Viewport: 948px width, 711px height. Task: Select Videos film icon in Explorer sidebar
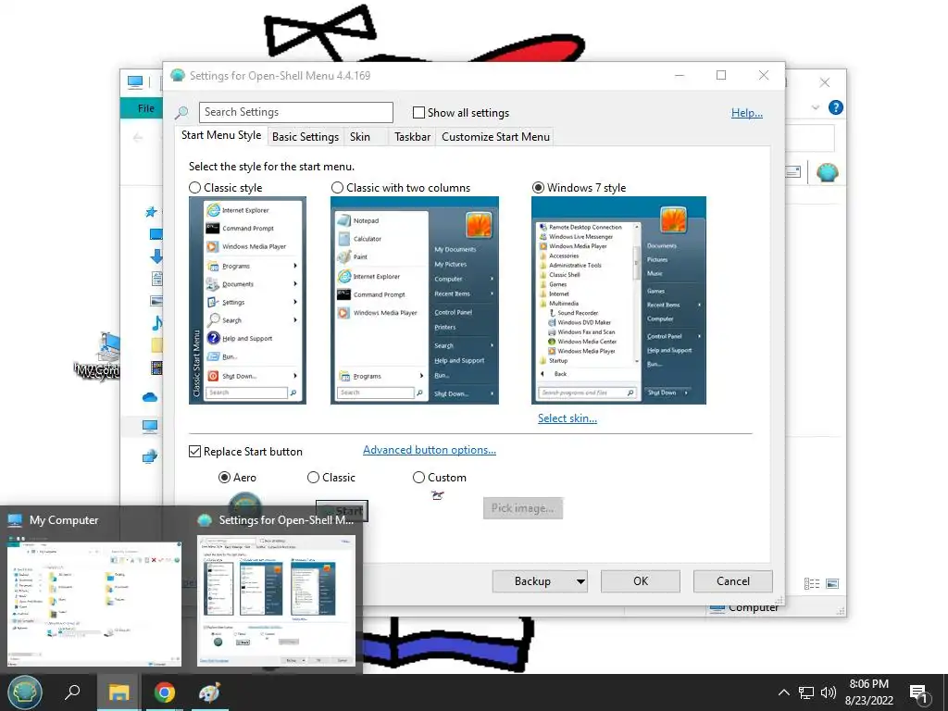[x=156, y=367]
